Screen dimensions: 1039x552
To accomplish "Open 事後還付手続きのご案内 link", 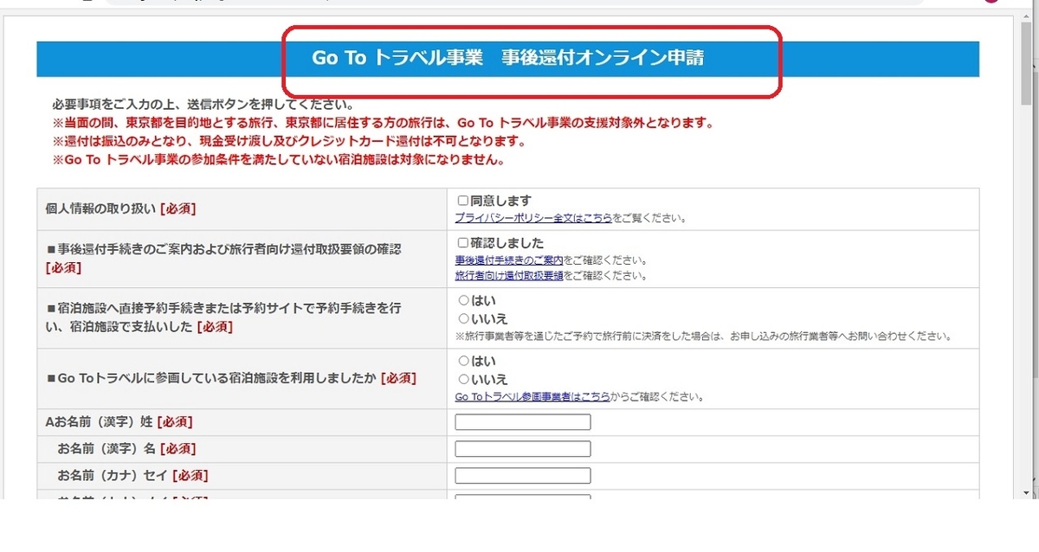I will pos(509,260).
